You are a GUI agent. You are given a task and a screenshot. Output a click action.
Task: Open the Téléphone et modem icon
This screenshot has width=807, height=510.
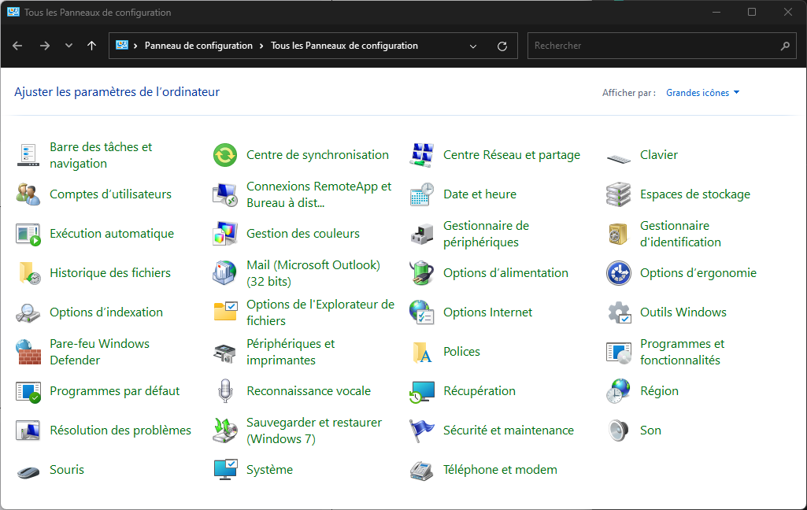point(421,470)
